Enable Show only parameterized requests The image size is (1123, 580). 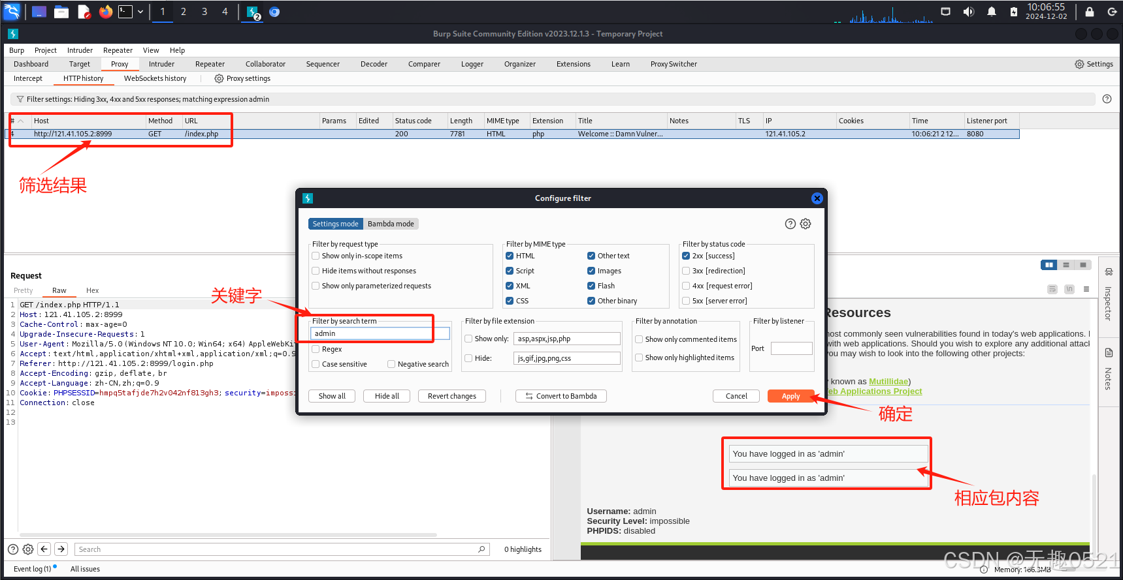pos(316,286)
